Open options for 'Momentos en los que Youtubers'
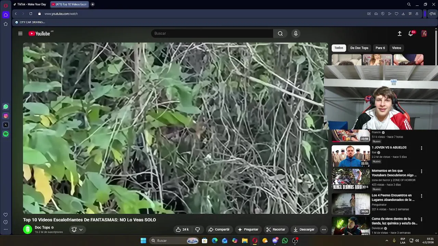 [x=422, y=172]
